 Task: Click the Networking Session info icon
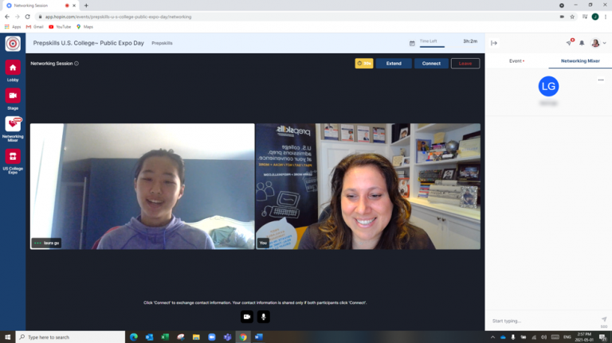pos(76,63)
